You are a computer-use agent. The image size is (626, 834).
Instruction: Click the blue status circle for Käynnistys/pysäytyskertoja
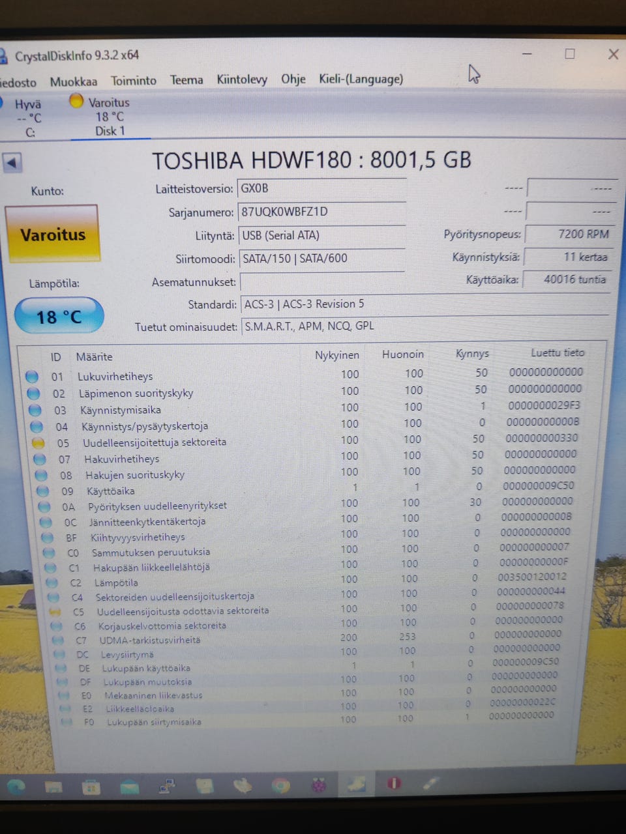[37, 427]
